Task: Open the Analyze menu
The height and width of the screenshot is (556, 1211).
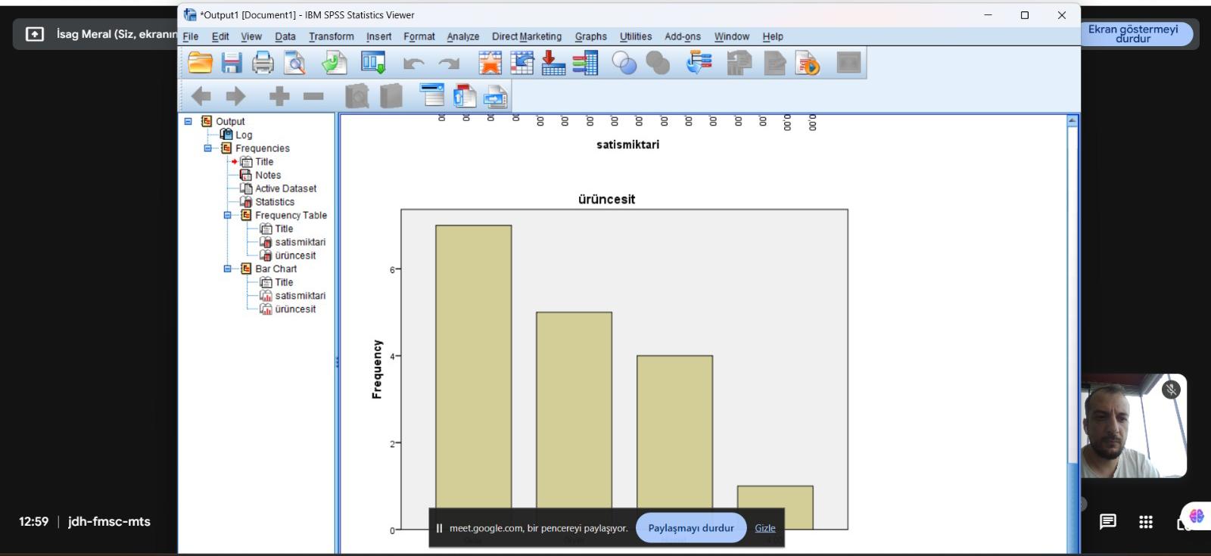Action: click(x=462, y=36)
